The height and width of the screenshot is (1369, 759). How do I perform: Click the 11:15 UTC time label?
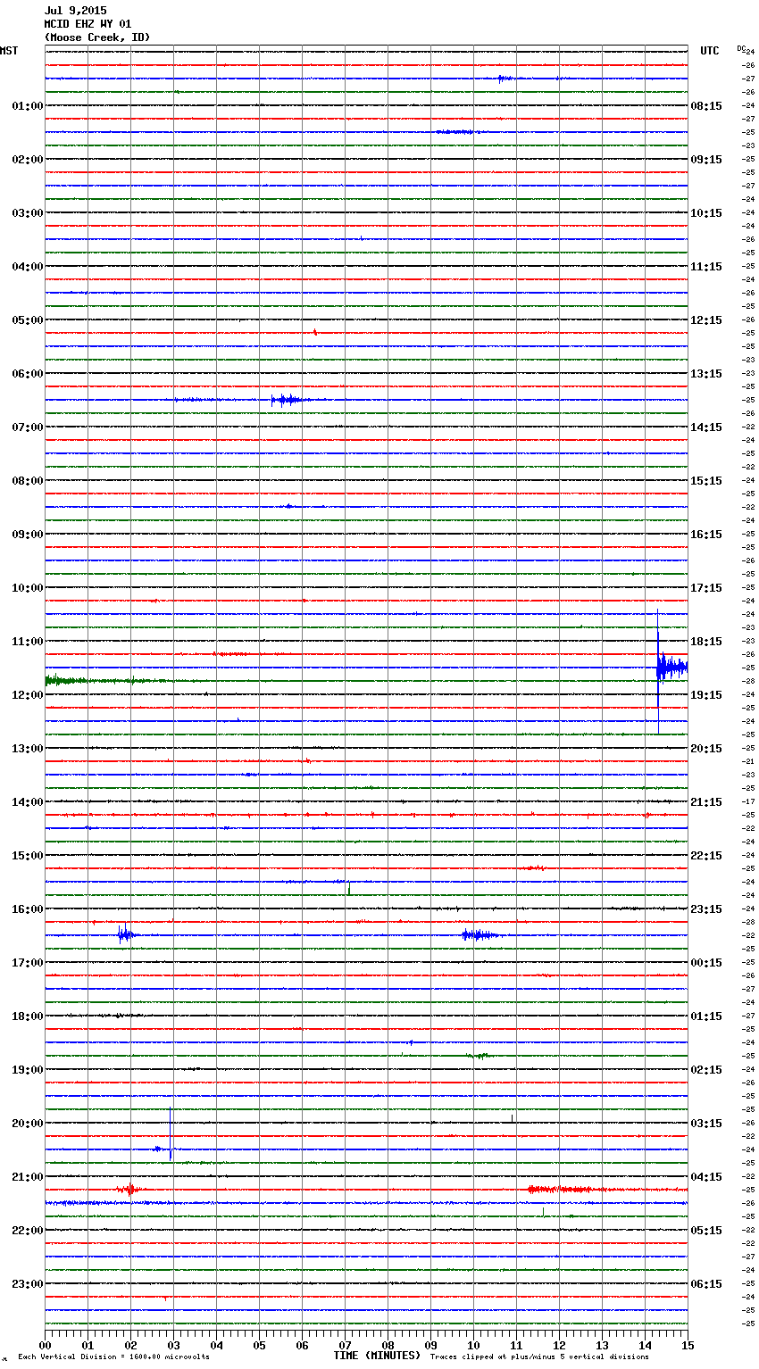click(x=706, y=267)
